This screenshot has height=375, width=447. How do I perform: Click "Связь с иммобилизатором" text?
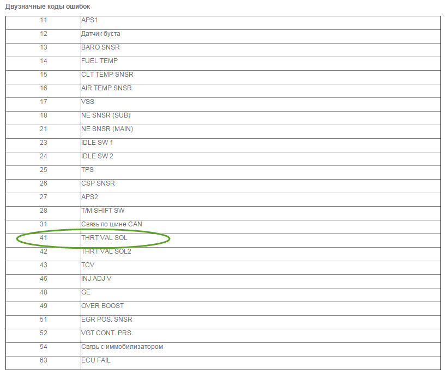122,347
